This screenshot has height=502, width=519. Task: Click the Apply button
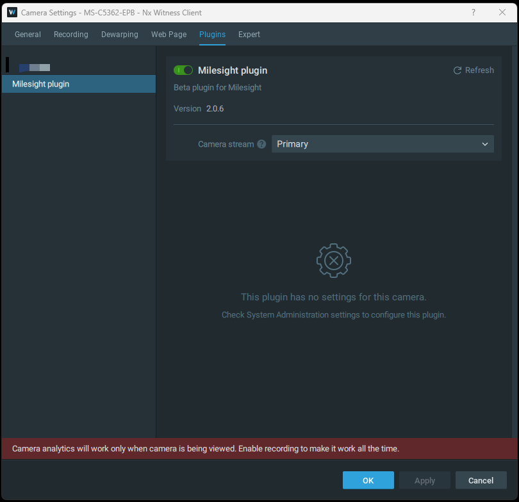(x=425, y=480)
